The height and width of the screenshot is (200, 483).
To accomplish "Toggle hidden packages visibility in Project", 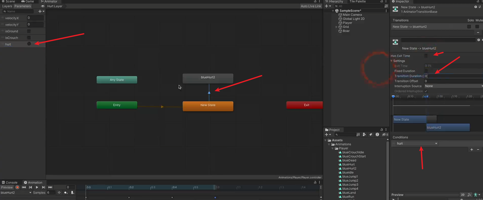I will coord(385,135).
